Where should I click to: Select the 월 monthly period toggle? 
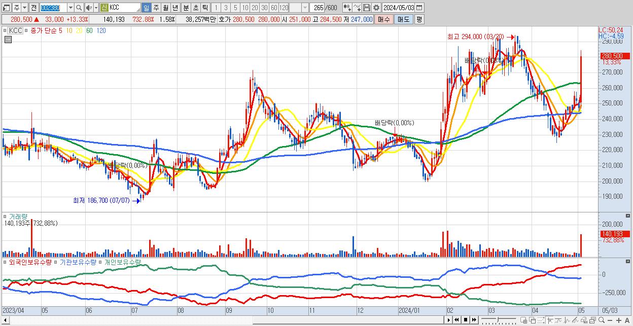coord(165,8)
